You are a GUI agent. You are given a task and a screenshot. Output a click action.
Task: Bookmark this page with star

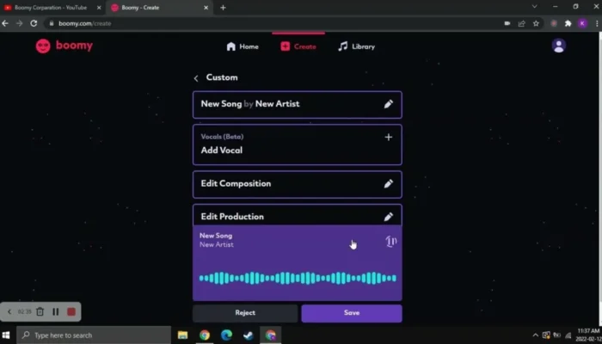(x=536, y=23)
